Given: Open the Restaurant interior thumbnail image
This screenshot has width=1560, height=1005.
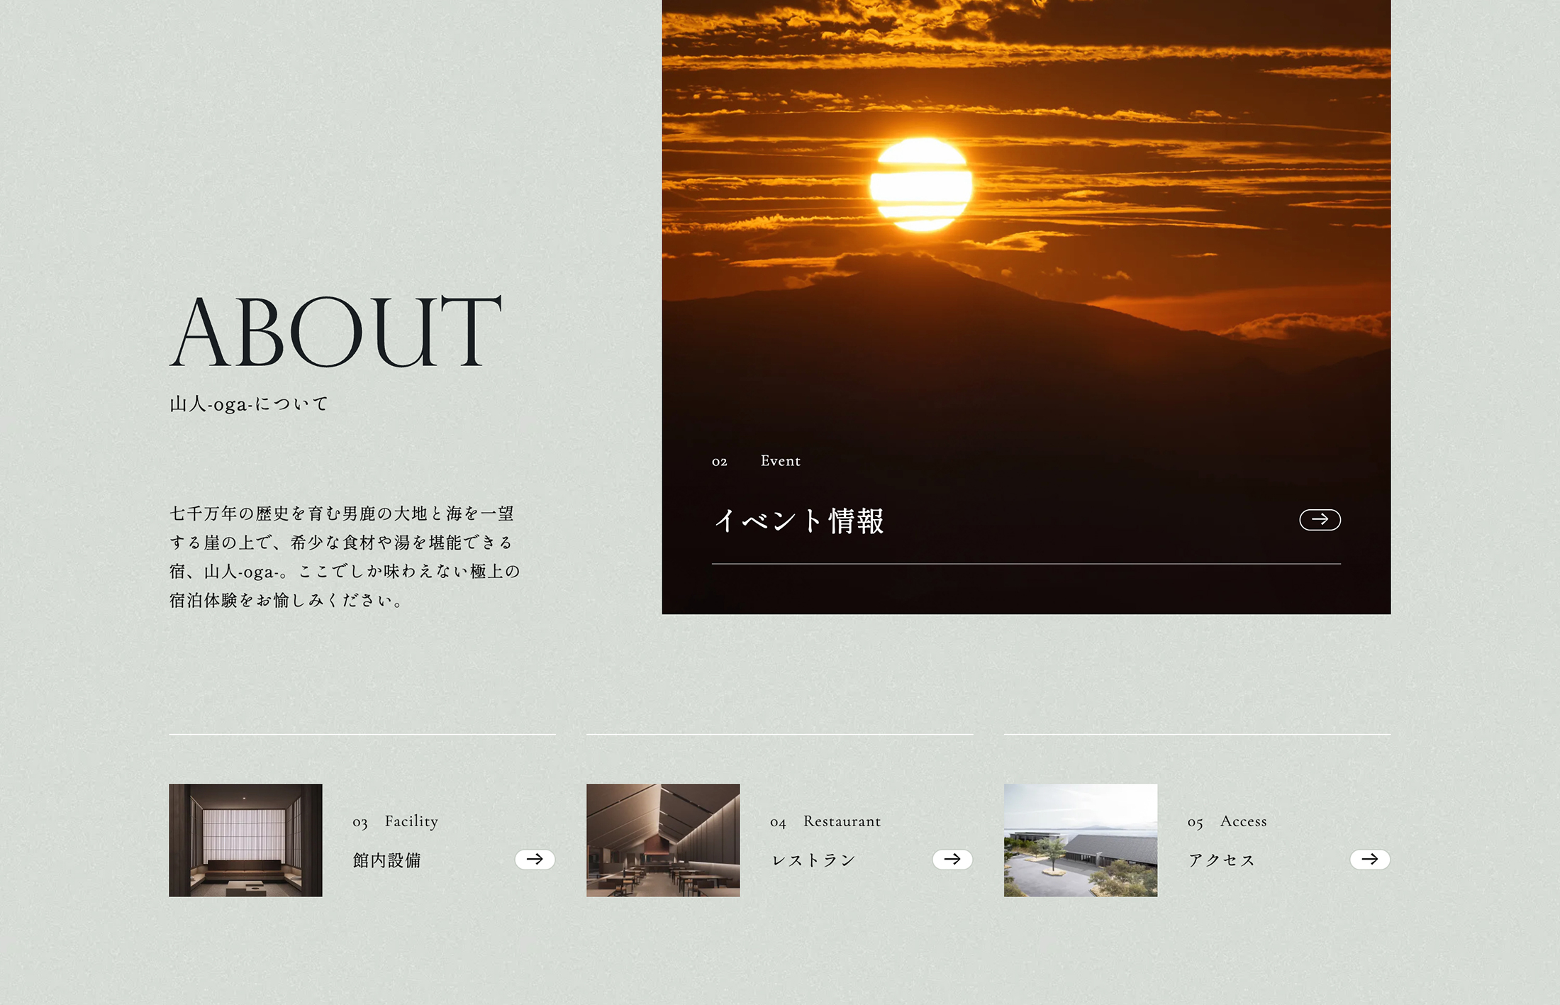Looking at the screenshot, I should (663, 840).
